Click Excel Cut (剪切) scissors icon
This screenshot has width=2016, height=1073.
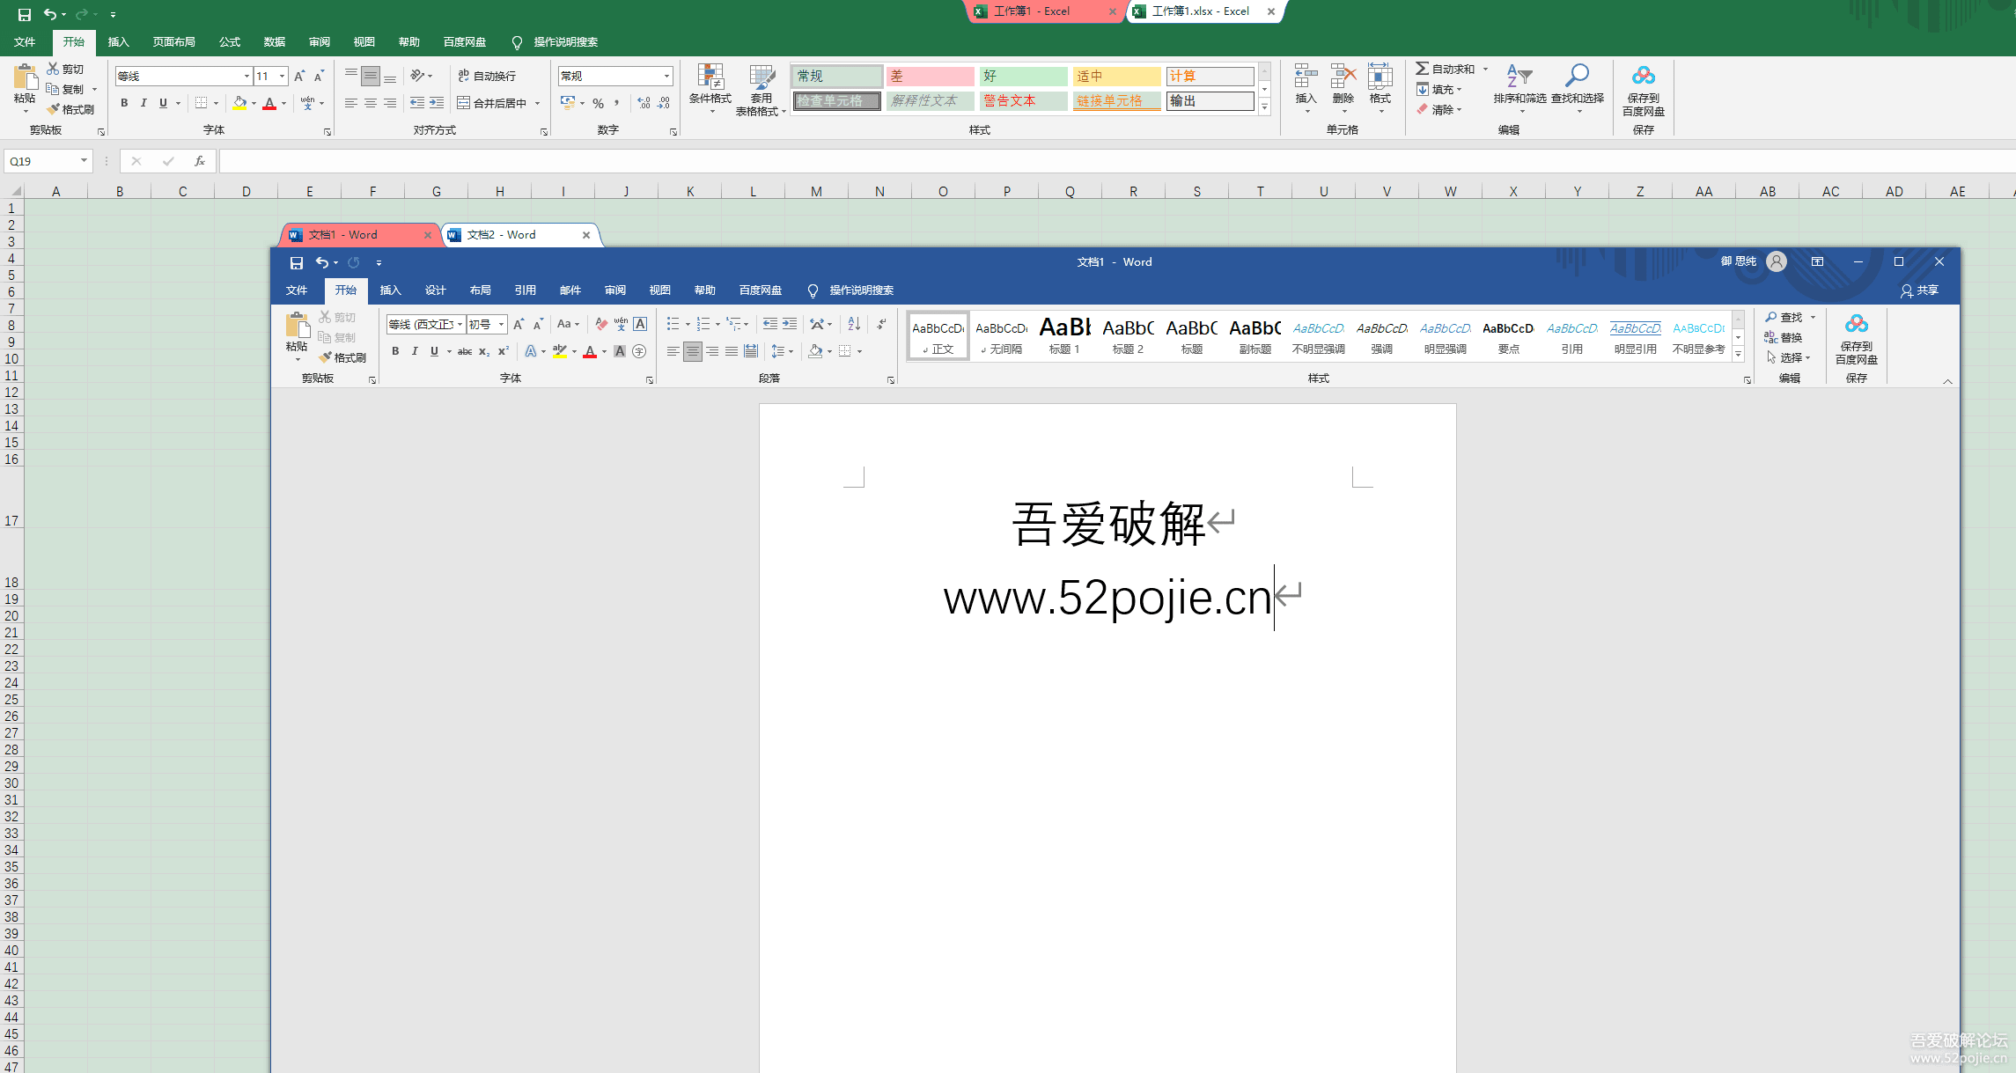[53, 69]
